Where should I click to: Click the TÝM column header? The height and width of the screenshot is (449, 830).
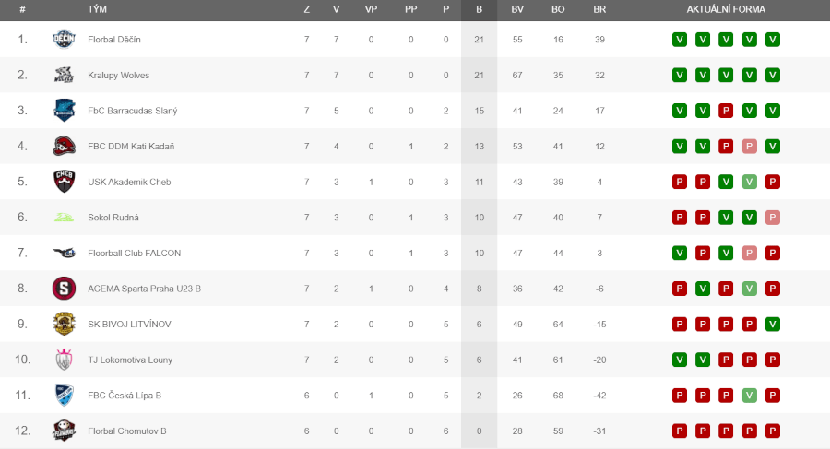(98, 9)
